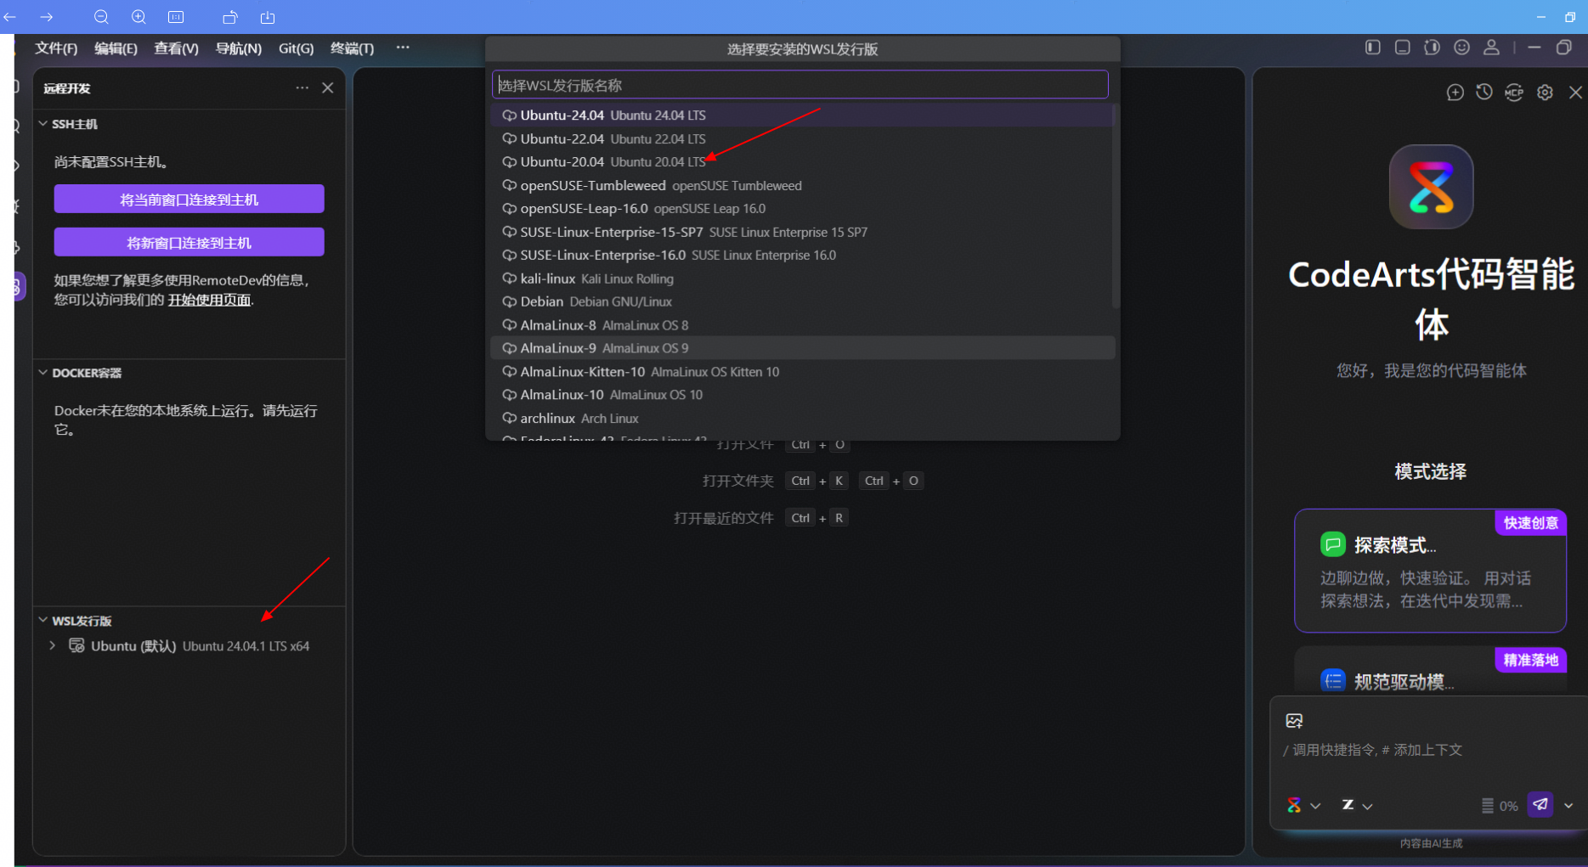Image resolution: width=1588 pixels, height=867 pixels.
Task: Zoom in using the magnifier plus icon
Action: point(138,17)
